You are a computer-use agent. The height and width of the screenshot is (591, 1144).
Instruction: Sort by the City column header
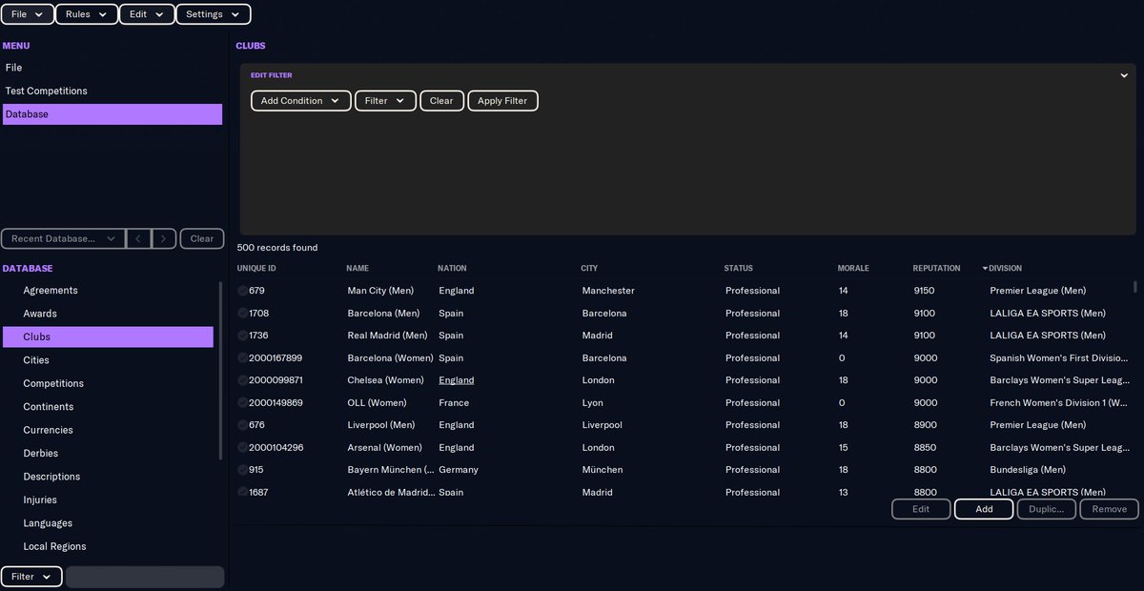coord(589,269)
